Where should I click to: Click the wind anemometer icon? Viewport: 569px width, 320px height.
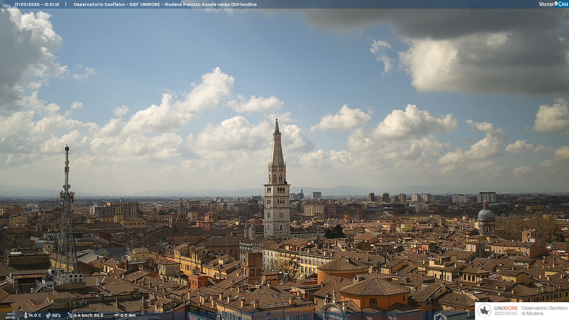coord(70,315)
